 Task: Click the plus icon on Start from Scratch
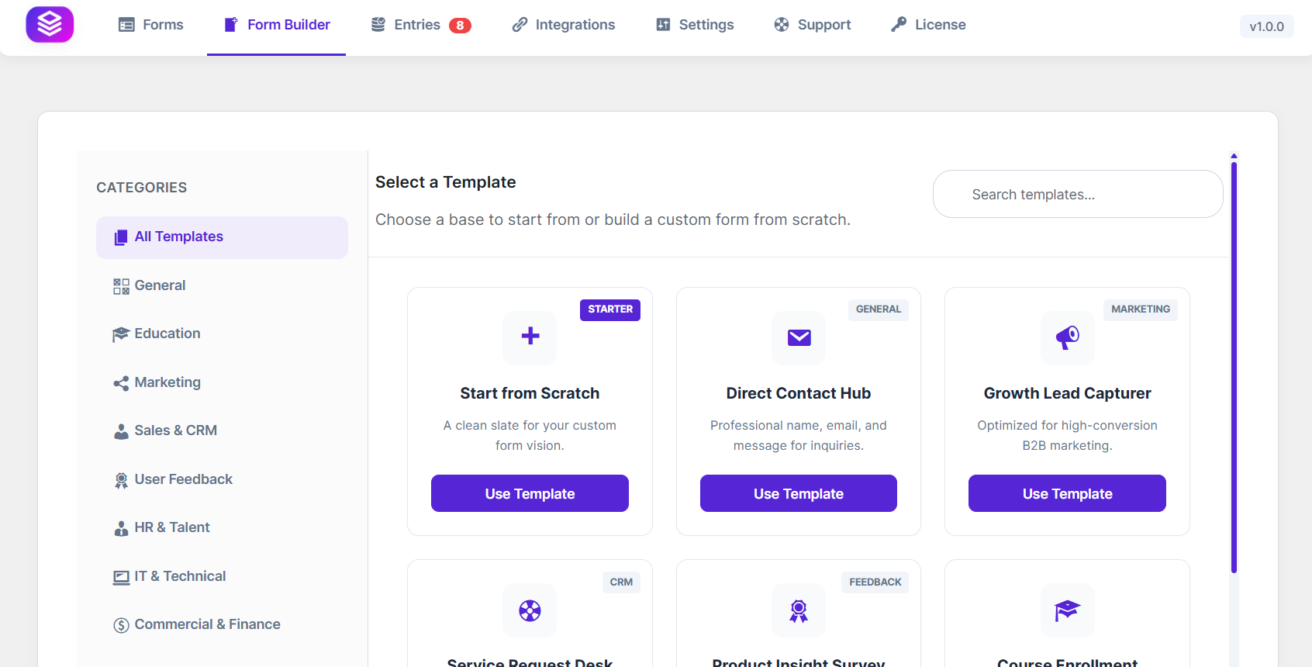point(530,336)
